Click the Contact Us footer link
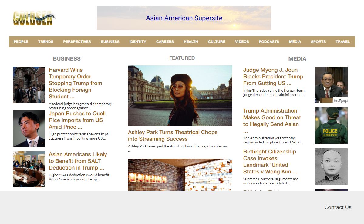This screenshot has width=364, height=224. click(x=338, y=207)
